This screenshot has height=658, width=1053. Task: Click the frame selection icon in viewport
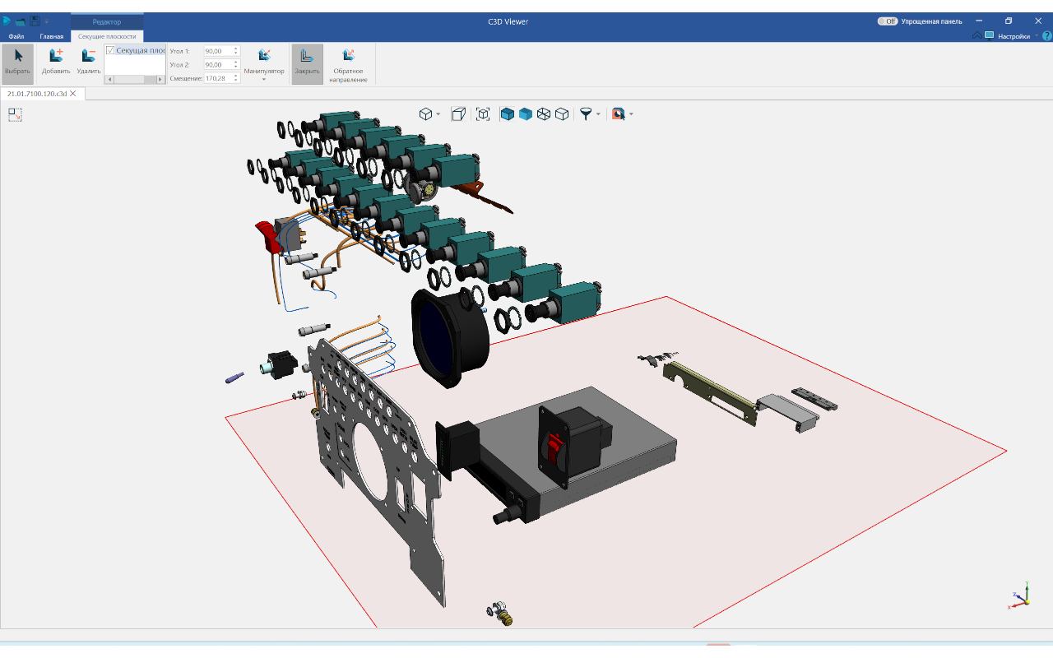point(15,115)
